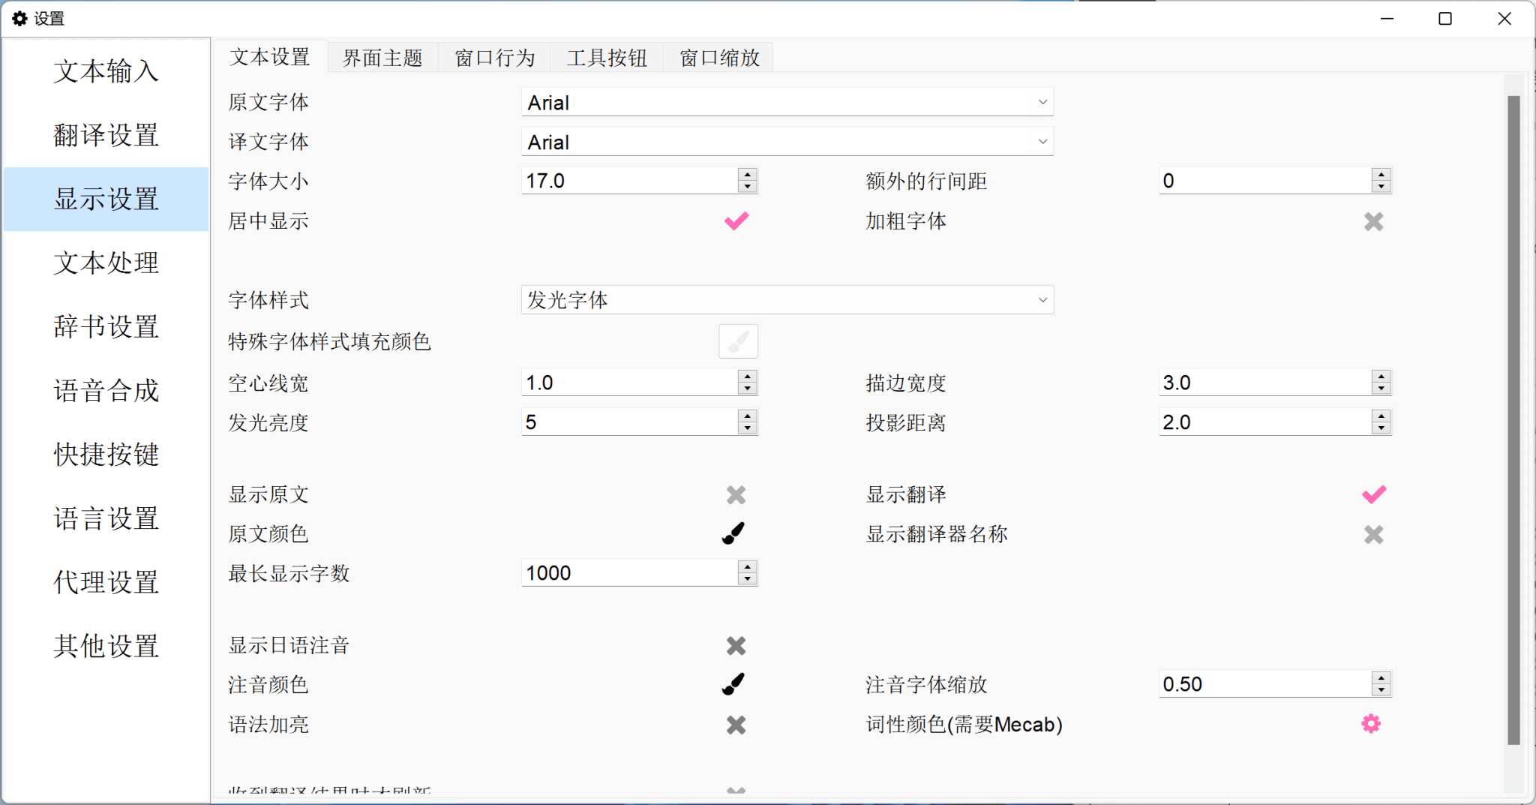Viewport: 1536px width, 805px height.
Task: Open 词性颜色 gear settings for Mecab colors
Action: coord(1372,723)
